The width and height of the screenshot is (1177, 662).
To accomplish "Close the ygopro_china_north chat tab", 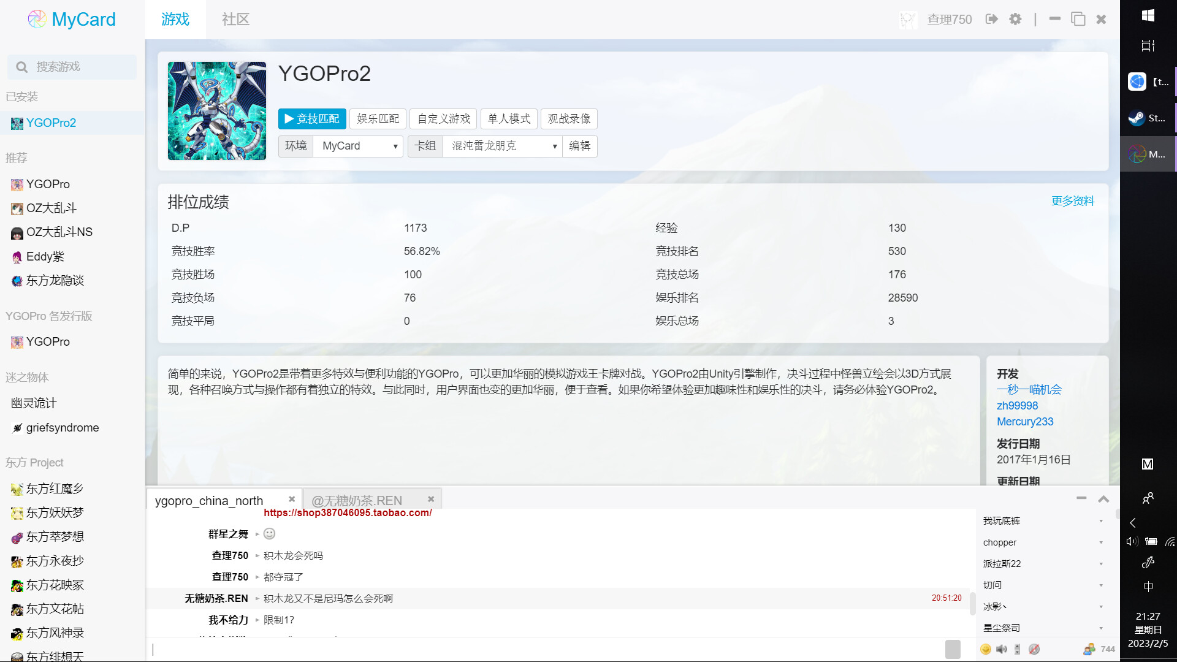I will 292,499.
